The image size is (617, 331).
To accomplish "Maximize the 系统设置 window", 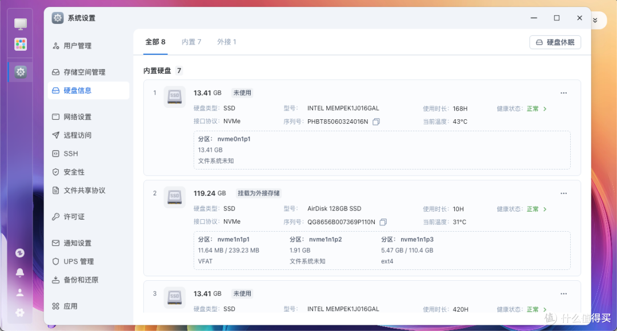I will [x=556, y=18].
